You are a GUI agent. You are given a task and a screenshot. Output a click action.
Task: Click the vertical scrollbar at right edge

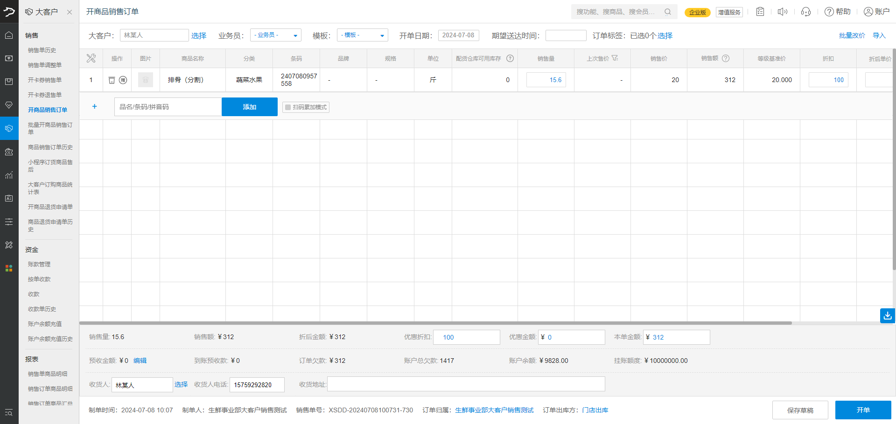click(x=894, y=160)
